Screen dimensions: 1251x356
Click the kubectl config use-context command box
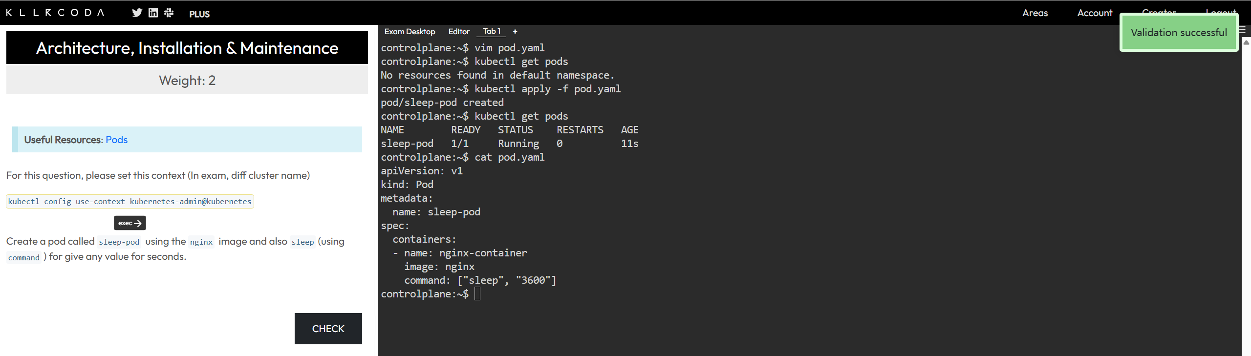129,201
